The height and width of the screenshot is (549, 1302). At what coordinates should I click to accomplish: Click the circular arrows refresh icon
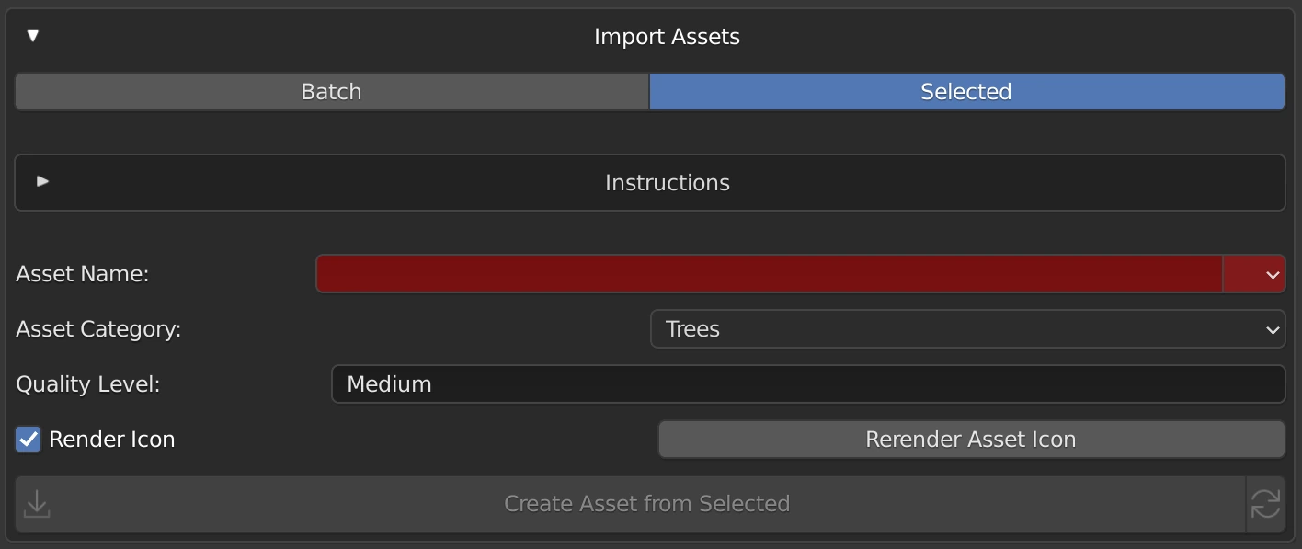coord(1265,504)
